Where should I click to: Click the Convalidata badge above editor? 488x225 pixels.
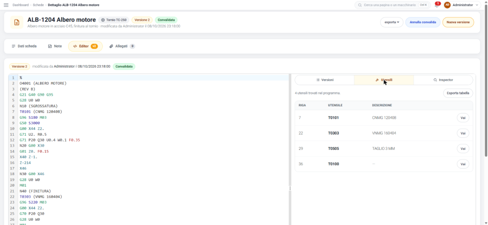click(x=124, y=66)
